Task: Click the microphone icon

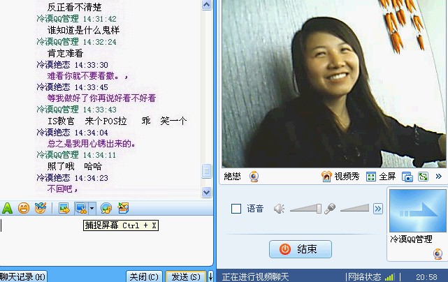Action: point(330,209)
